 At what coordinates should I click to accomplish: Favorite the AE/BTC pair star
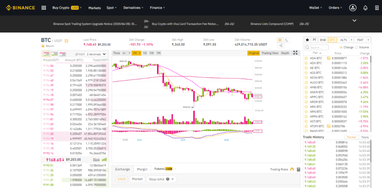[x=306, y=68]
